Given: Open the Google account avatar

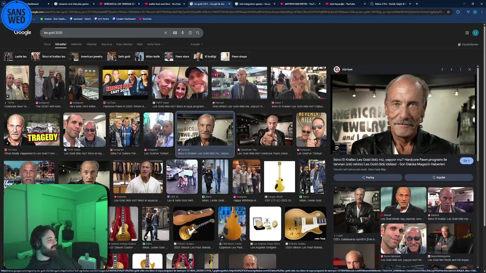Looking at the screenshot, I should 476,33.
